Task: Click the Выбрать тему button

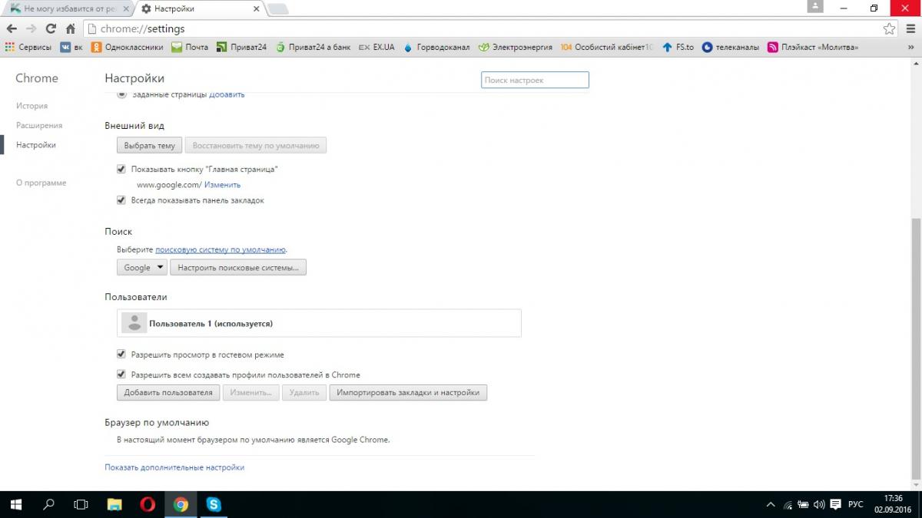Action: [x=150, y=145]
